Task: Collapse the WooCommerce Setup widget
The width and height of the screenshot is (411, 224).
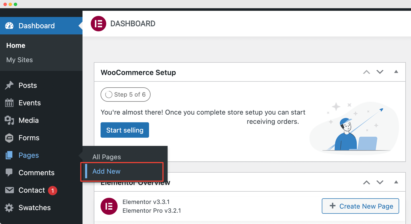Action: (396, 72)
